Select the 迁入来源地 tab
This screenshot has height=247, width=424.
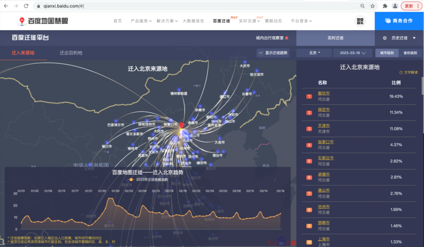23,53
